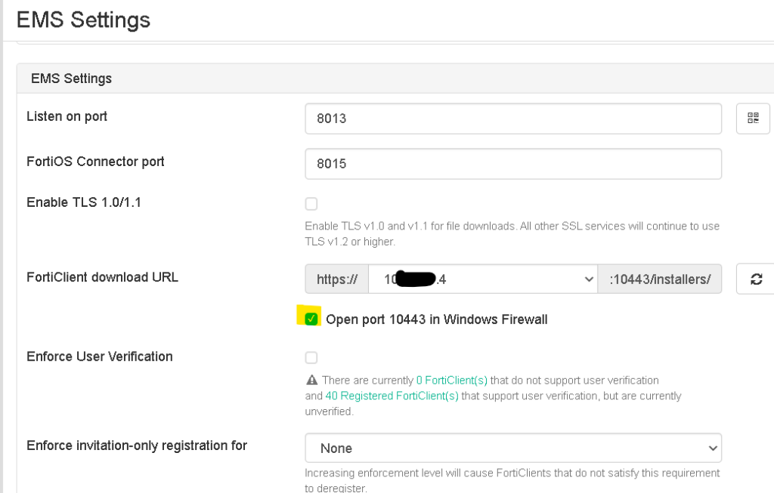Image resolution: width=774 pixels, height=493 pixels.
Task: Click the warning triangle icon under Enforce User Verification
Action: [x=311, y=381]
